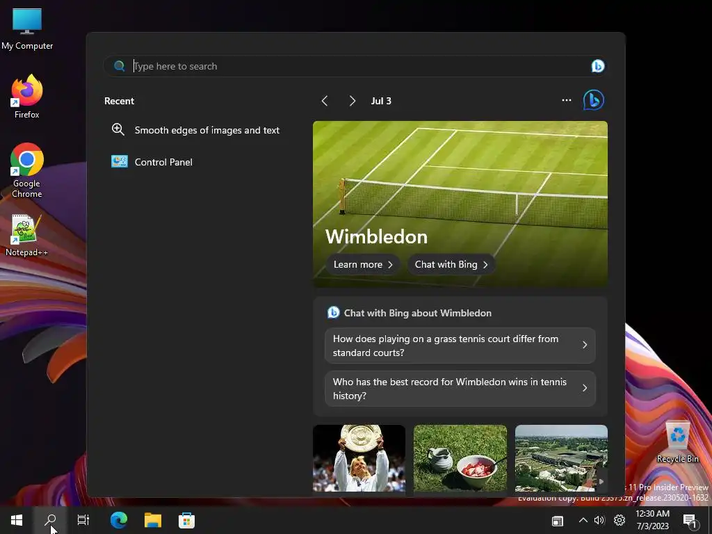712x534 pixels.
Task: Open Notepad++ desktop shortcut
Action: [x=27, y=236]
